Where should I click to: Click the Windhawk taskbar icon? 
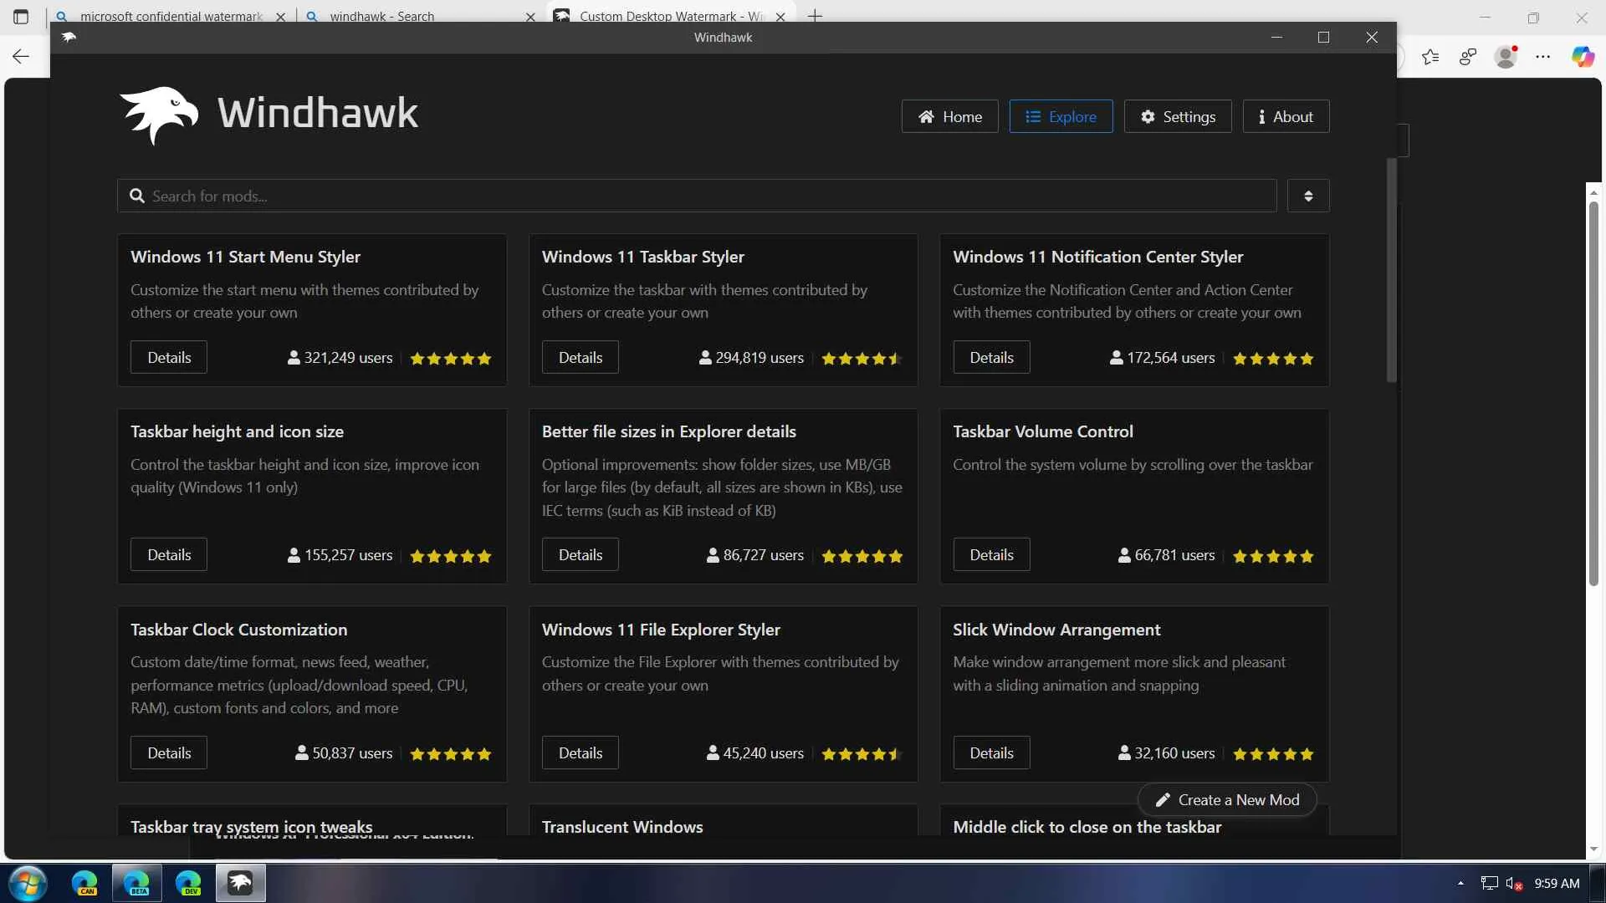pos(241,883)
